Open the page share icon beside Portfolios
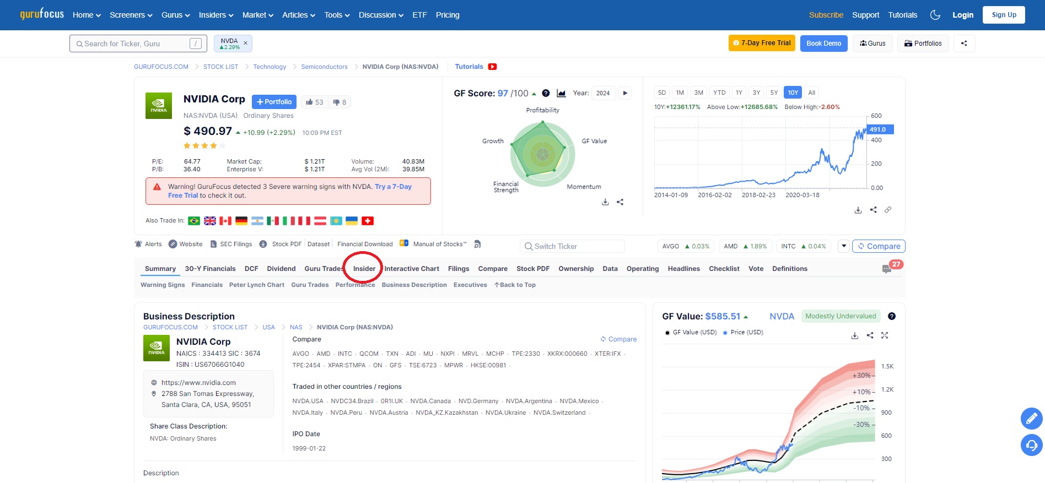Screen dimensions: 1045x483 tap(964, 44)
